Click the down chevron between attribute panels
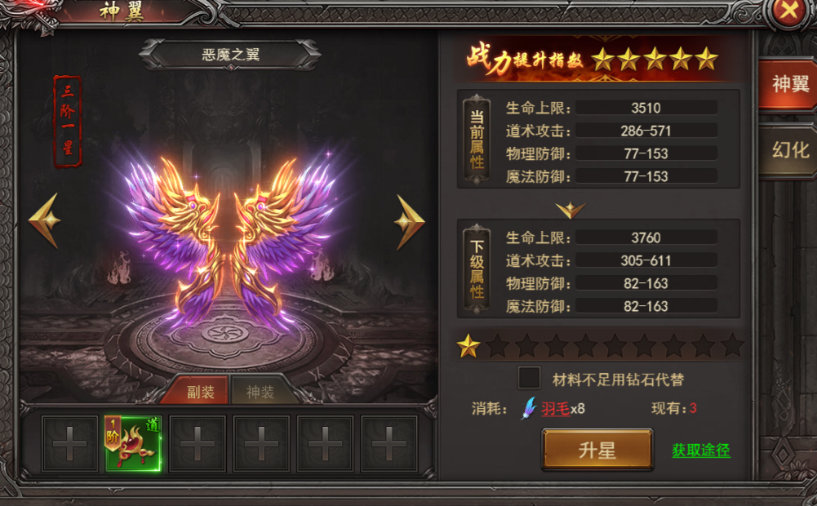This screenshot has width=817, height=506. 570,210
